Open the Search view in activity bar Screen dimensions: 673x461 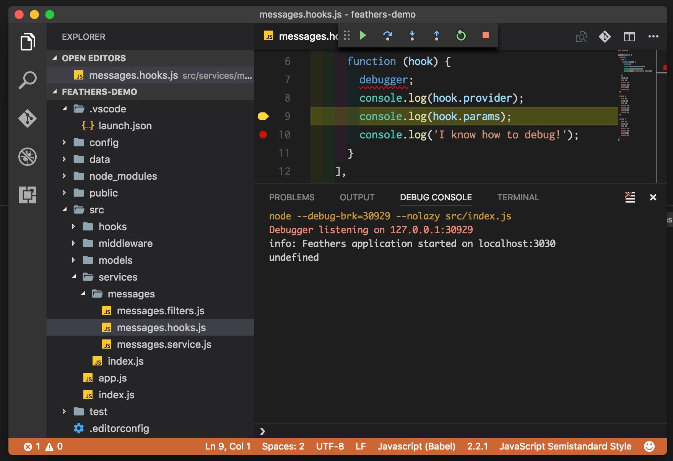pyautogui.click(x=27, y=80)
